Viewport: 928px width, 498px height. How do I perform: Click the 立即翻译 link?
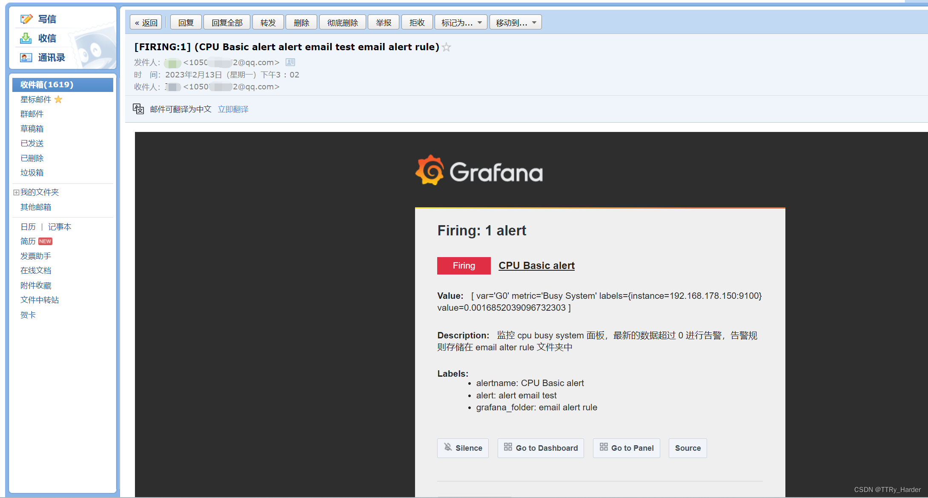click(x=233, y=109)
